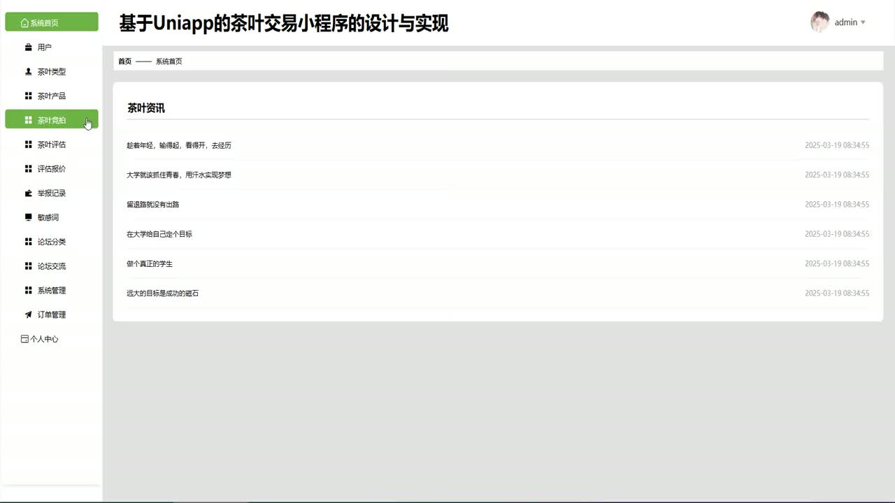This screenshot has height=503, width=895.
Task: Open the 个人中心 menu
Action: pyautogui.click(x=52, y=340)
